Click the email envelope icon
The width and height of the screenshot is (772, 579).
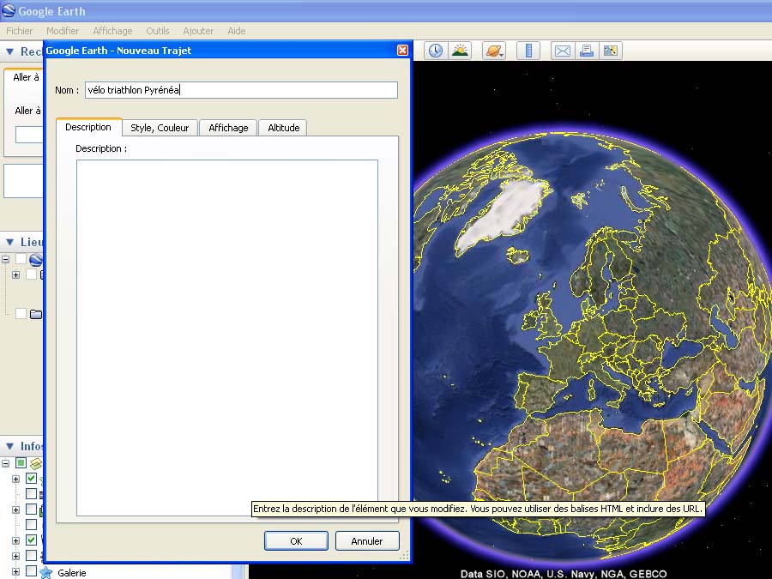point(562,51)
